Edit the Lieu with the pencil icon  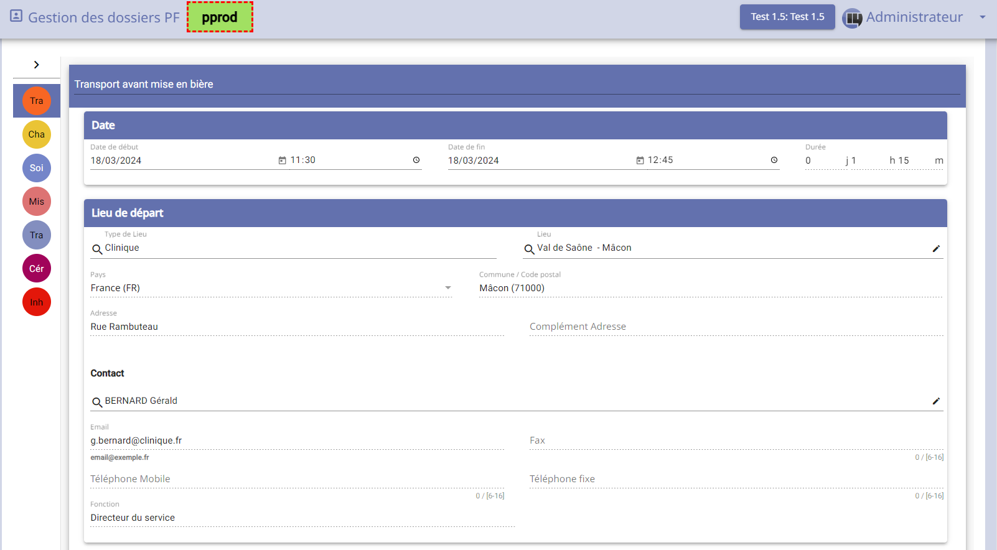(936, 248)
